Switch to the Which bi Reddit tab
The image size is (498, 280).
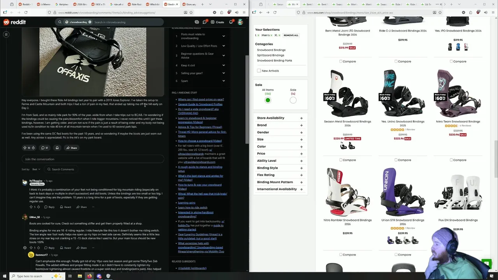pyautogui.click(x=154, y=4)
